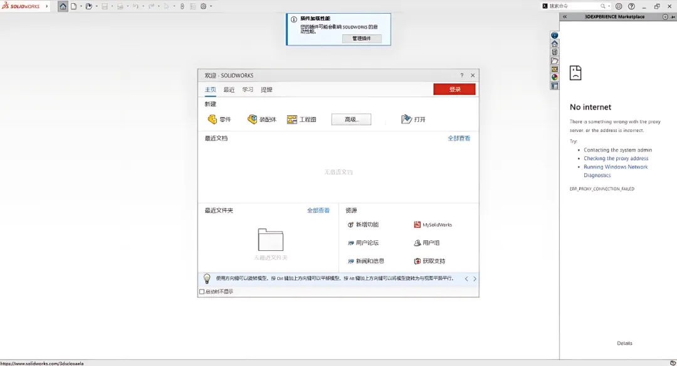
Task: Click the red 登录 button
Action: [x=454, y=89]
